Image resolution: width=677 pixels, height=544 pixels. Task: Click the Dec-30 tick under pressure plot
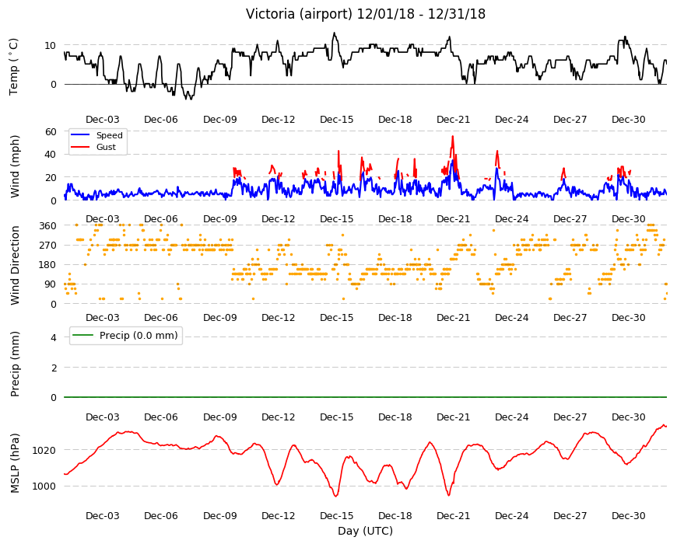[628, 515]
